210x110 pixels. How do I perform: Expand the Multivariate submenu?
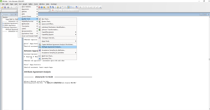click(x=28, y=24)
